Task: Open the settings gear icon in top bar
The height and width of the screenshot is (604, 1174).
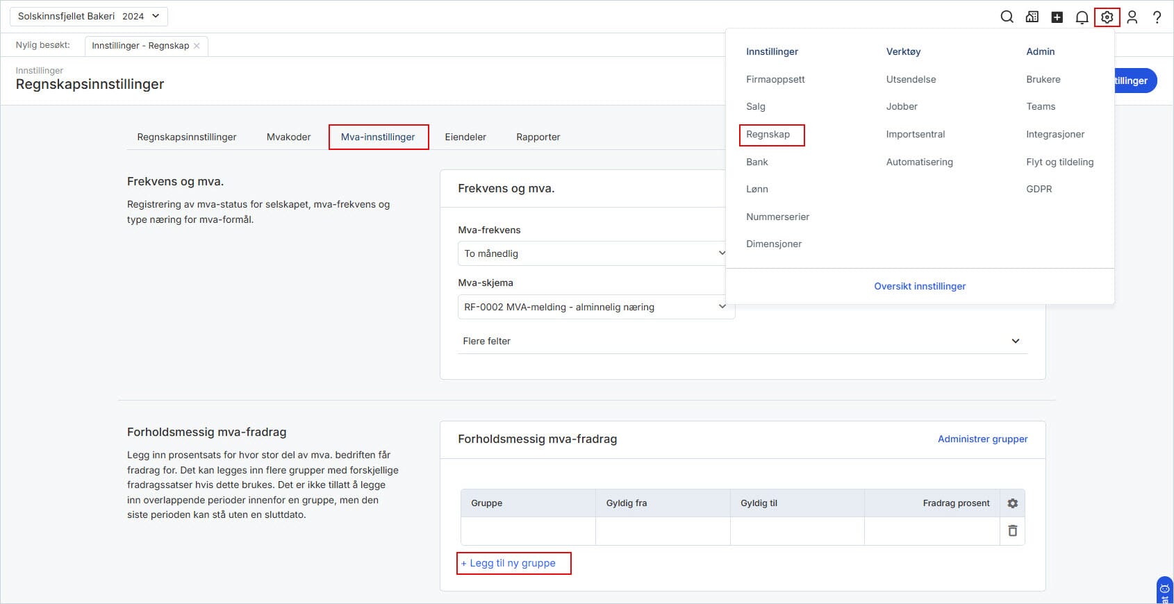Action: (1107, 17)
